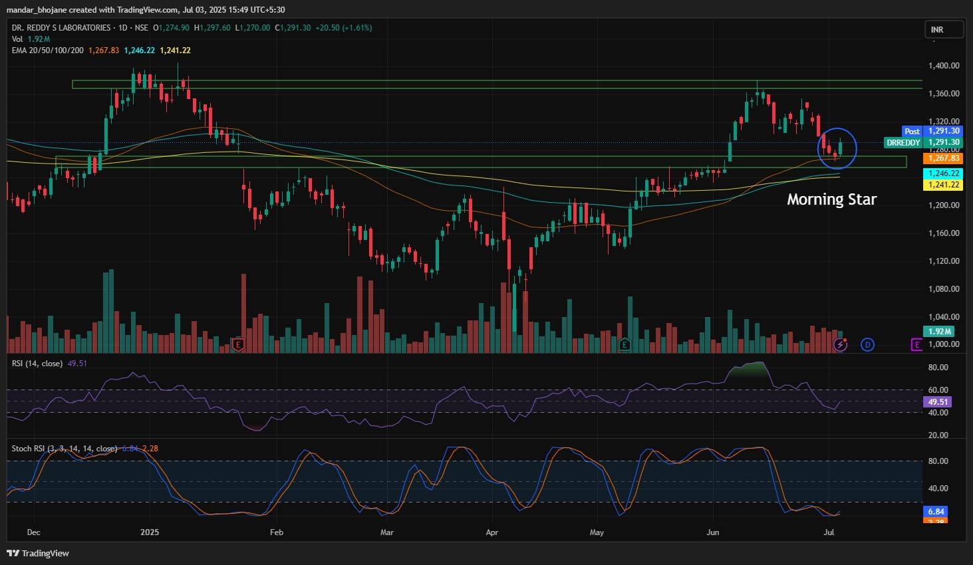Select the Morning Star text annotation

pyautogui.click(x=832, y=199)
